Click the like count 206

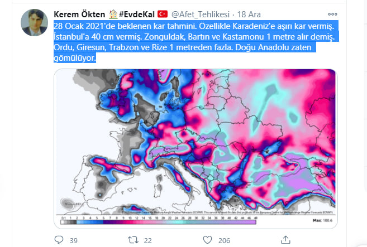pyautogui.click(x=224, y=240)
